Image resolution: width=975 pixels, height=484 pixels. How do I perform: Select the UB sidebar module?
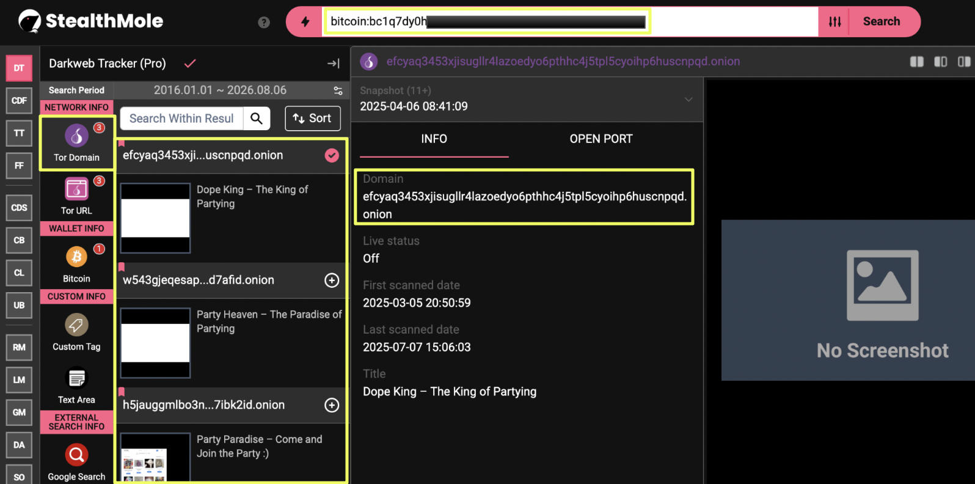pyautogui.click(x=19, y=306)
